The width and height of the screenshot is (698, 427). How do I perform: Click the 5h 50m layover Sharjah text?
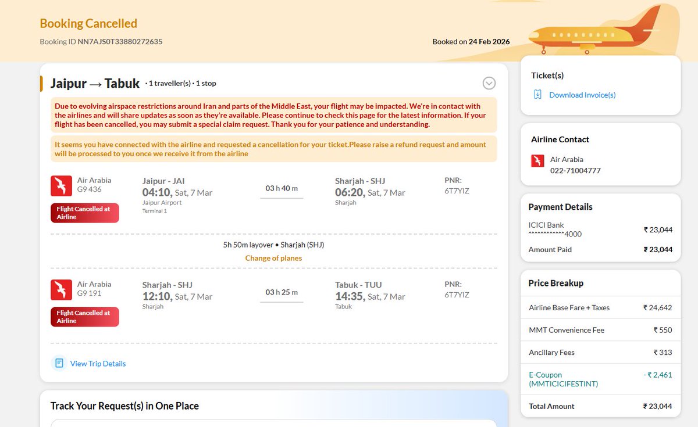click(x=273, y=245)
